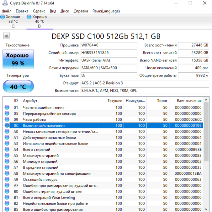Click the ID column header
The image size is (212, 212).
(x=16, y=101)
